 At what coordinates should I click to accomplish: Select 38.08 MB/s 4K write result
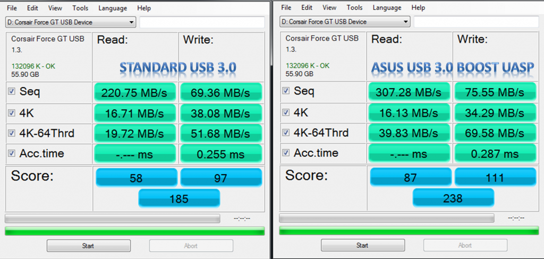[x=220, y=113]
